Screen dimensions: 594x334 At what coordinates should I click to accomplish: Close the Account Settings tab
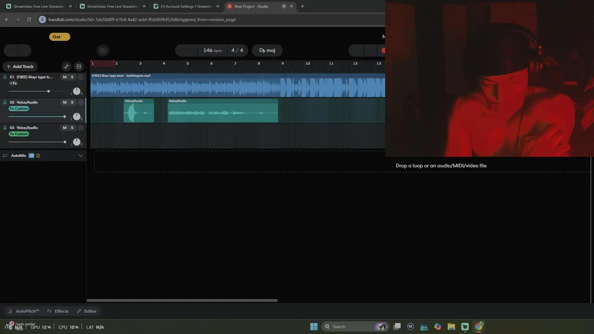pyautogui.click(x=218, y=6)
